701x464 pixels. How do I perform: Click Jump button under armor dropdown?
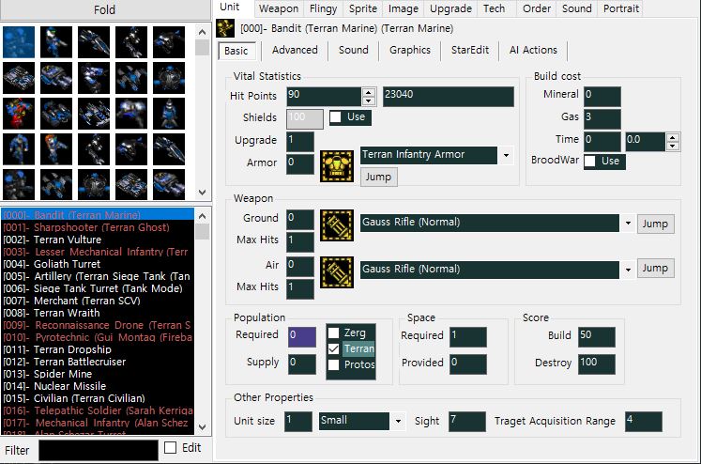[x=379, y=177]
